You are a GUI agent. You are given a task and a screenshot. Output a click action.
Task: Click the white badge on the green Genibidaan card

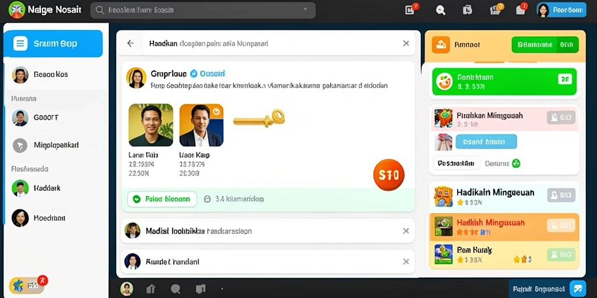coord(564,79)
